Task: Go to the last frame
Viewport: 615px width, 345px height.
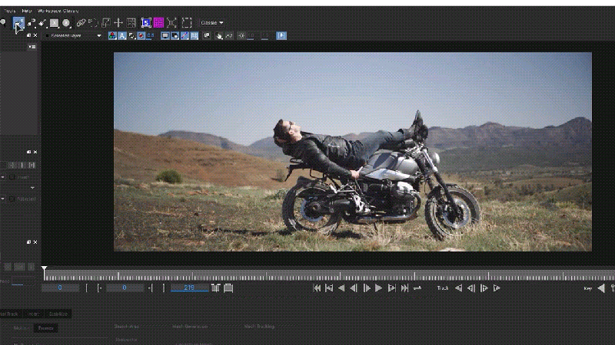Action: point(404,288)
